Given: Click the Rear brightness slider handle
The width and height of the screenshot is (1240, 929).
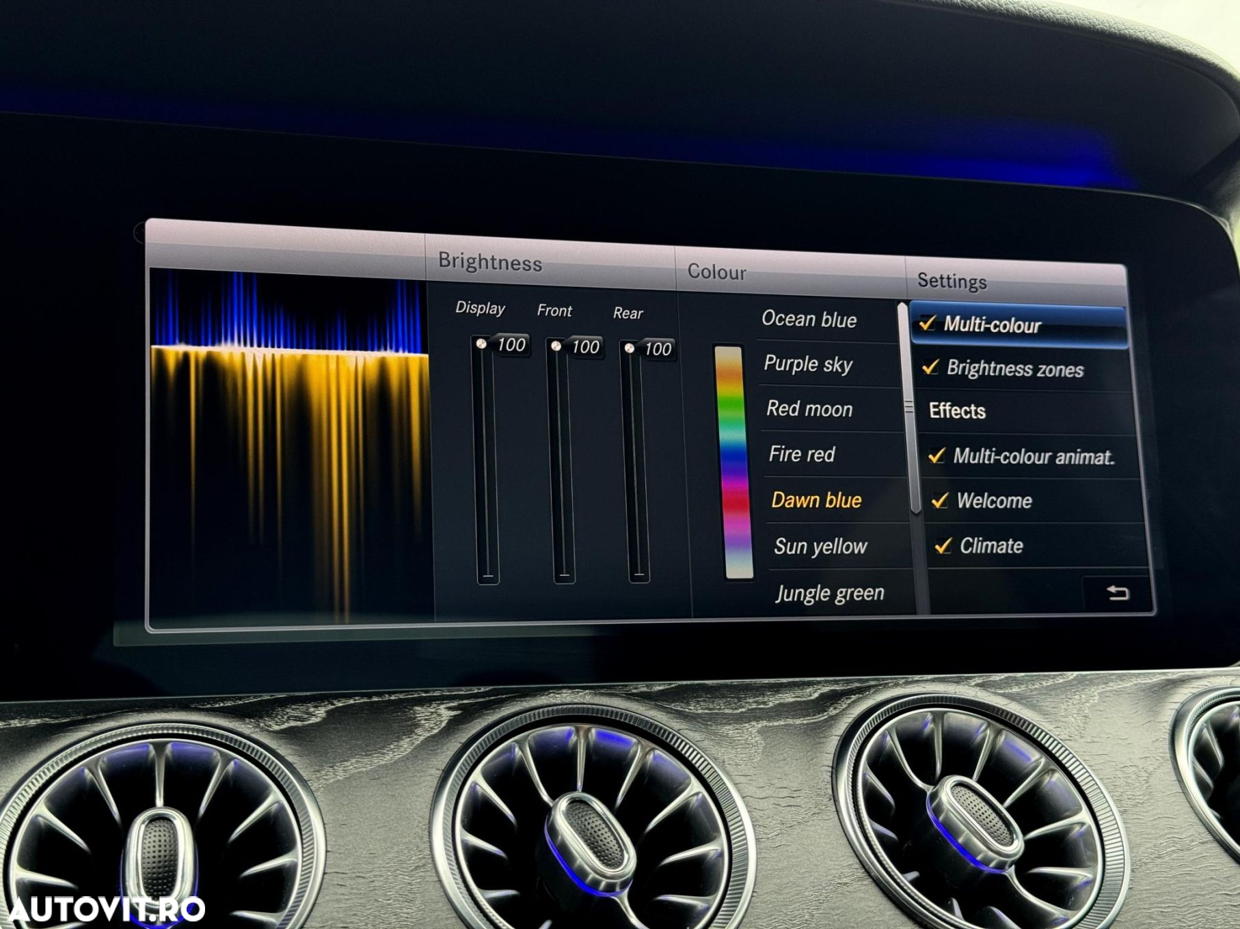Looking at the screenshot, I should [x=630, y=348].
